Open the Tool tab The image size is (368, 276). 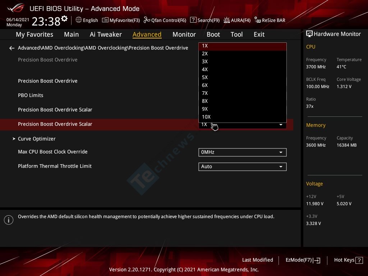point(236,34)
